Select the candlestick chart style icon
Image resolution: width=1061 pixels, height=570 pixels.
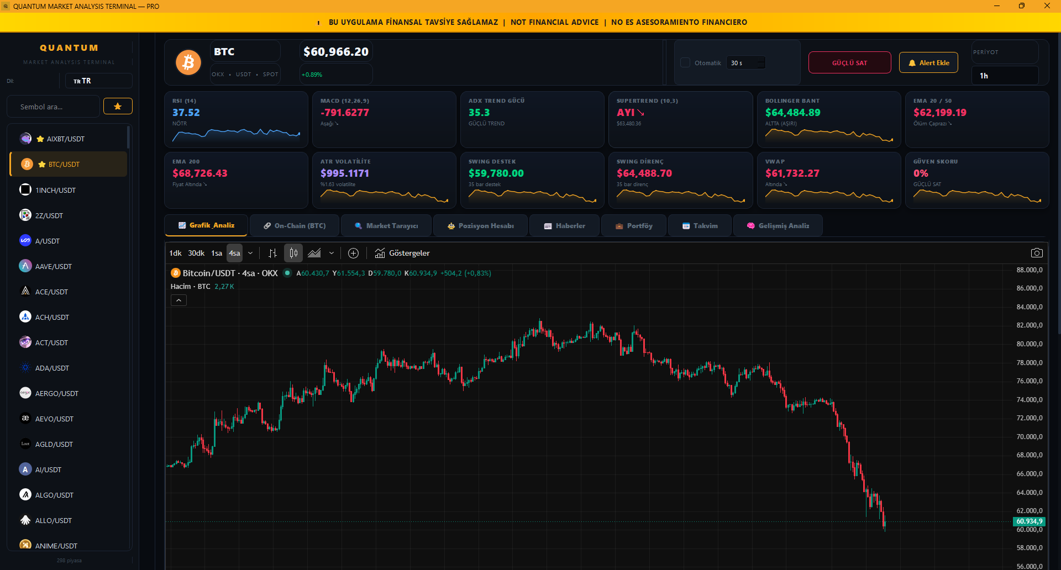(293, 253)
